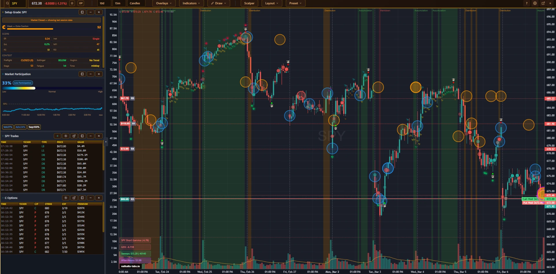Toggle the Vol:27% badge in Market Participation

click(8, 127)
